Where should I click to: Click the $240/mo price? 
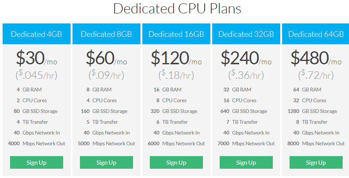coord(246,58)
